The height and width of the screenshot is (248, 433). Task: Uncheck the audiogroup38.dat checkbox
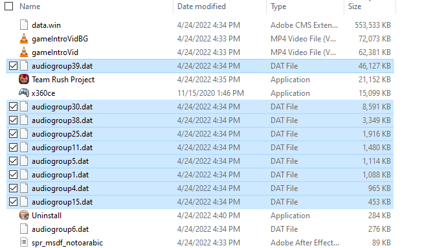(x=13, y=120)
